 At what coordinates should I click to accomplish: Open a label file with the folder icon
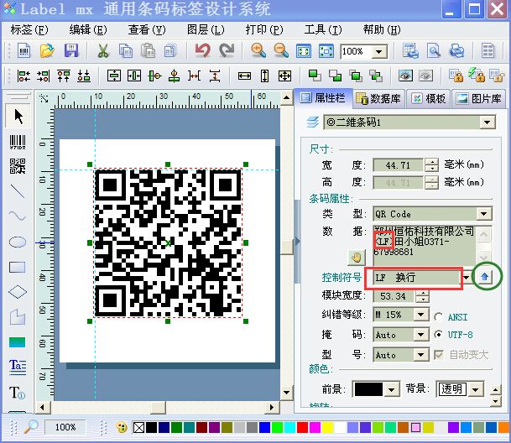[47, 51]
